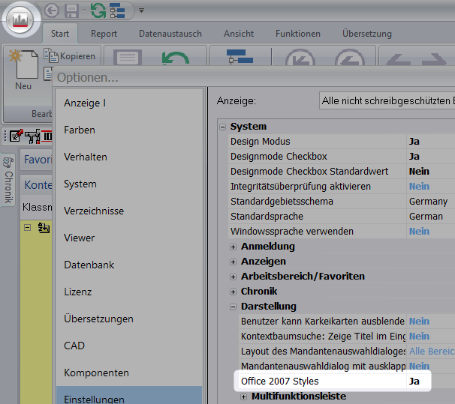
Task: Toggle Windowssprache verwenden value Nein
Action: [x=419, y=231]
